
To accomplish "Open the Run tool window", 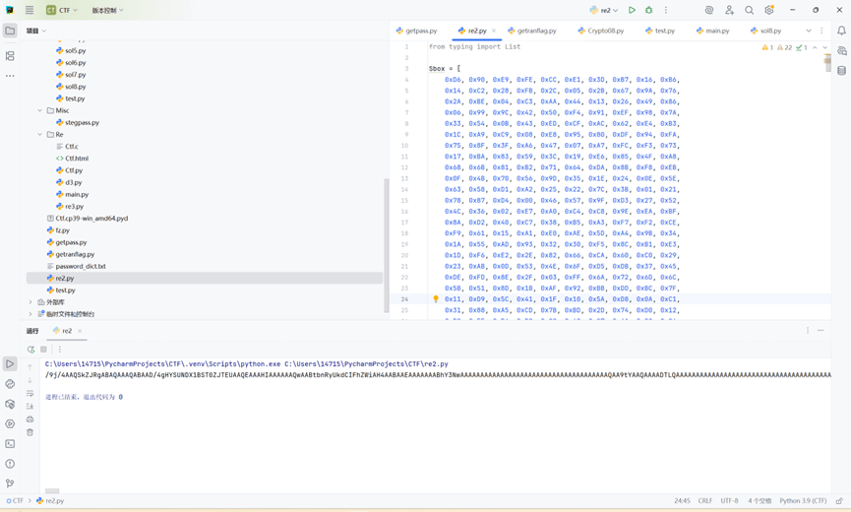I will click(x=10, y=363).
